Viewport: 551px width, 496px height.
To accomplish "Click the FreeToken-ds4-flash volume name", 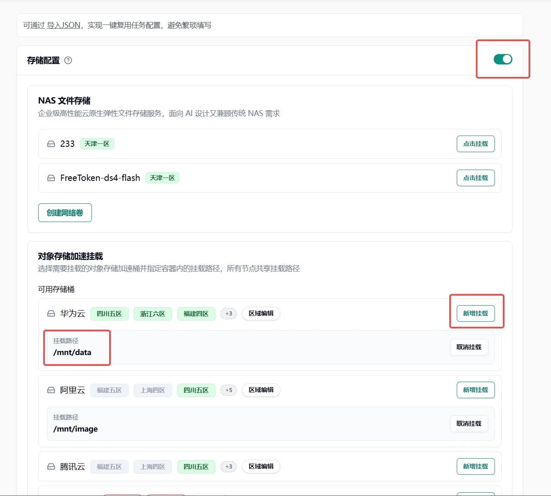I will [x=100, y=178].
